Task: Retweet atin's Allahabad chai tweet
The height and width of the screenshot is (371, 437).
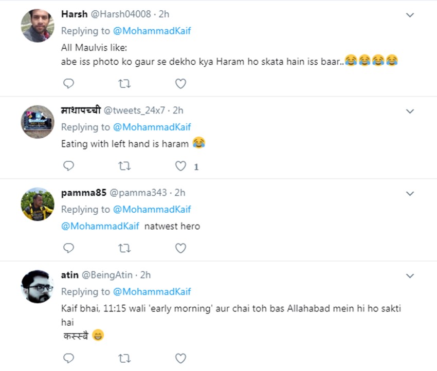Action: 124,358
